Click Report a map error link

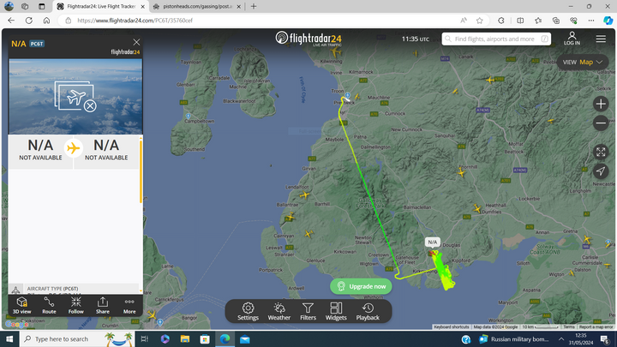click(596, 327)
